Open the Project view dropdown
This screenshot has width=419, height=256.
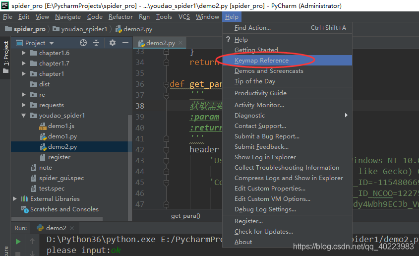tap(52, 43)
